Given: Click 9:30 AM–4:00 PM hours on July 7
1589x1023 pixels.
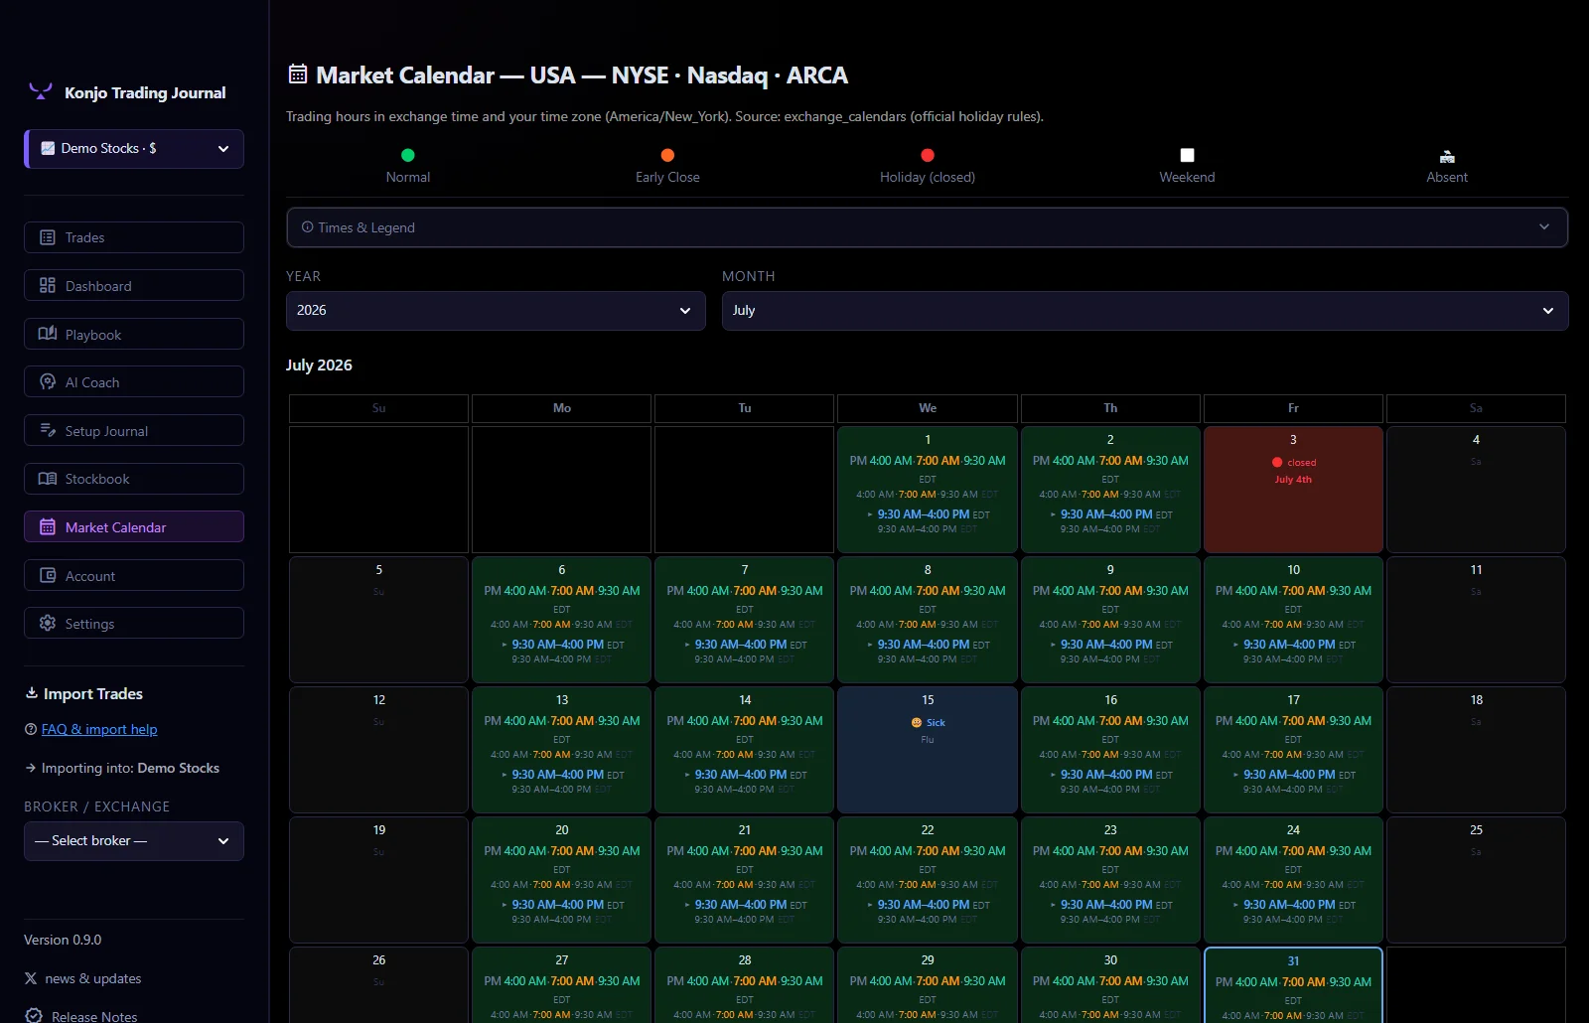Looking at the screenshot, I should (x=743, y=645).
